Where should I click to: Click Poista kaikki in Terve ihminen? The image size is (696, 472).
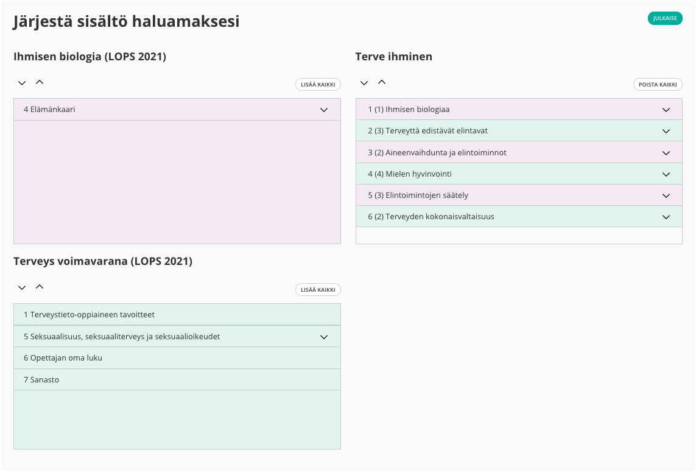658,85
